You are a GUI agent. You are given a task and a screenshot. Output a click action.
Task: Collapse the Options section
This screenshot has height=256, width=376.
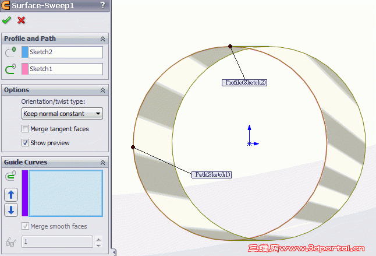pyautogui.click(x=102, y=90)
